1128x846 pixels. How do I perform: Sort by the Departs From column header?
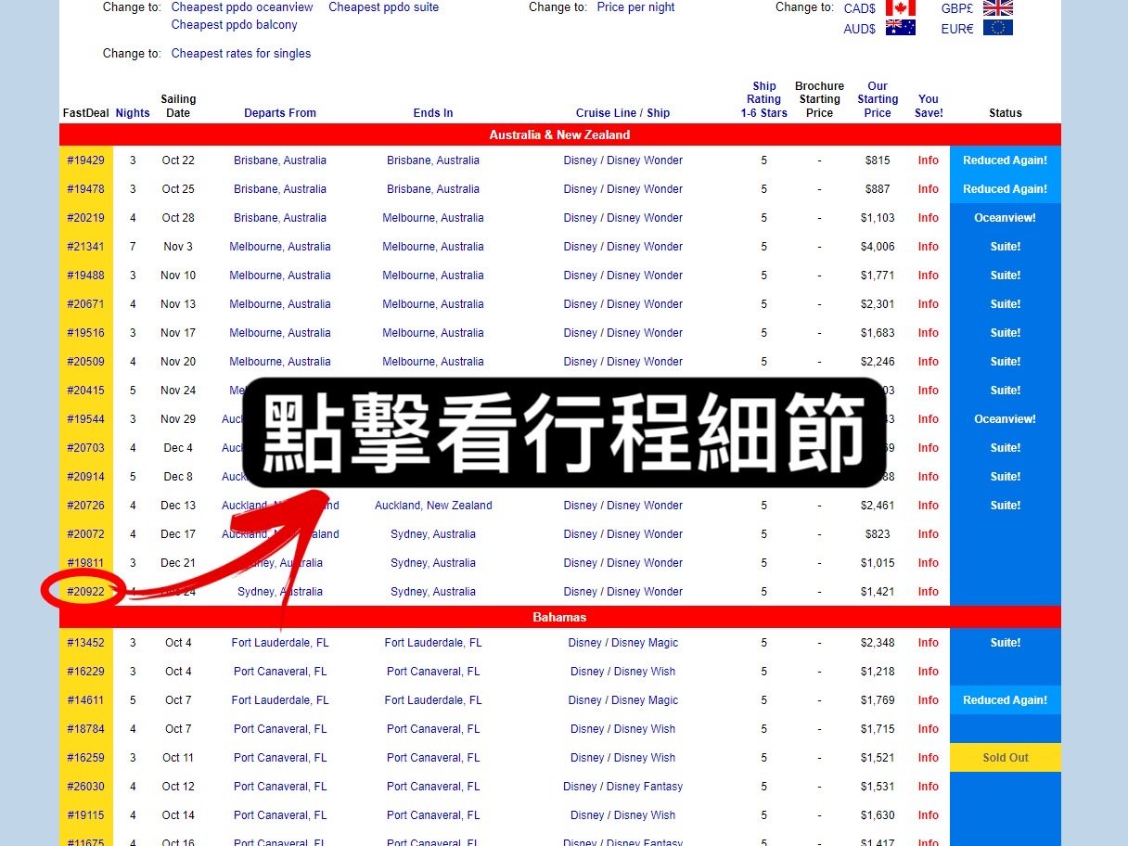[x=280, y=113]
